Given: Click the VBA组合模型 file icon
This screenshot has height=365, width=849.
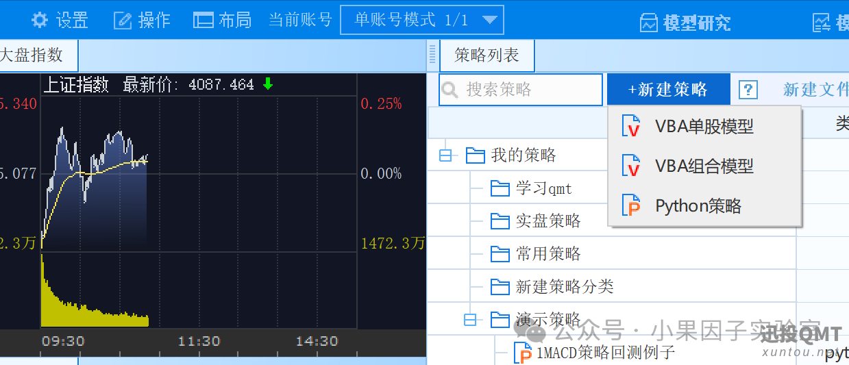Looking at the screenshot, I should 630,166.
